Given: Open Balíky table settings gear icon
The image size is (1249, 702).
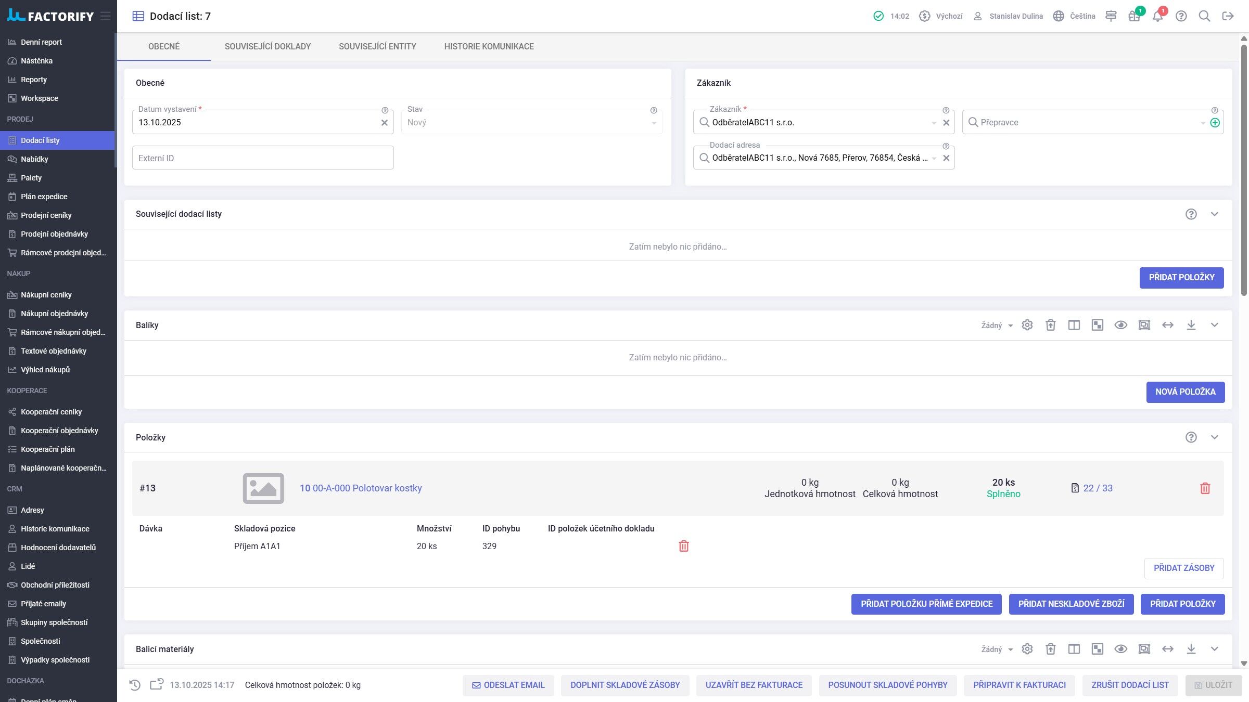Looking at the screenshot, I should point(1027,325).
